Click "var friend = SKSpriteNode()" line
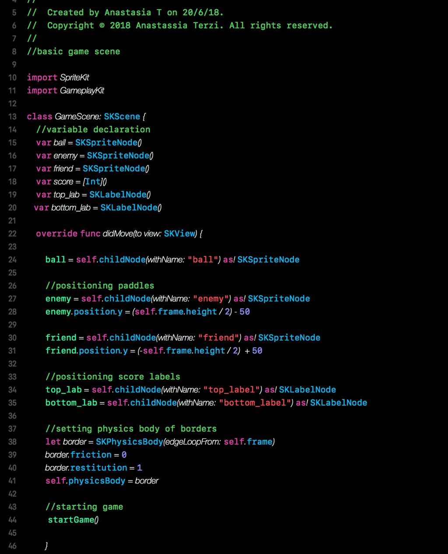448x554 pixels. click(x=93, y=169)
